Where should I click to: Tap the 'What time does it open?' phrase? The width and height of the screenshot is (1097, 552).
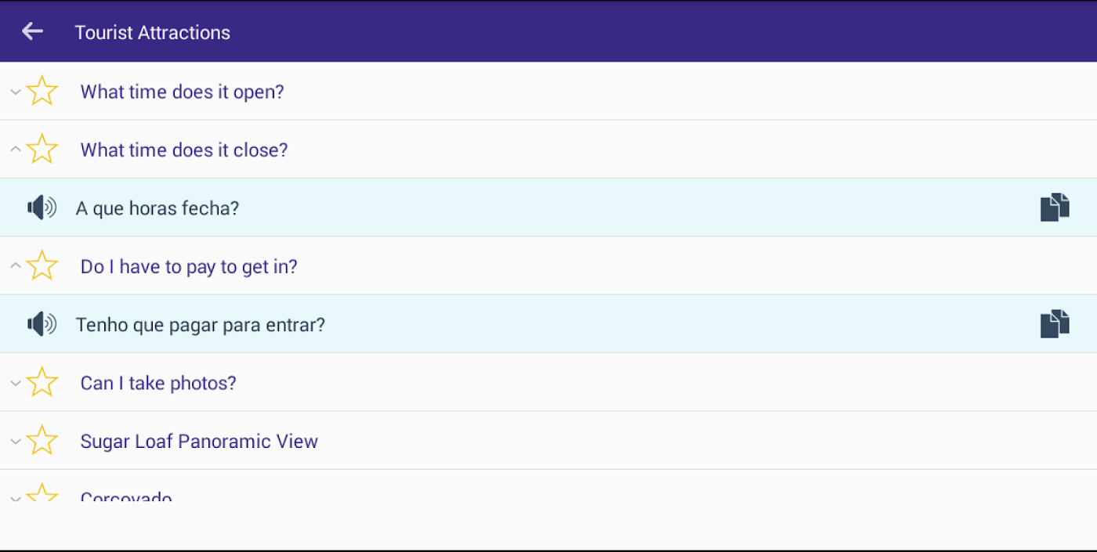(182, 92)
